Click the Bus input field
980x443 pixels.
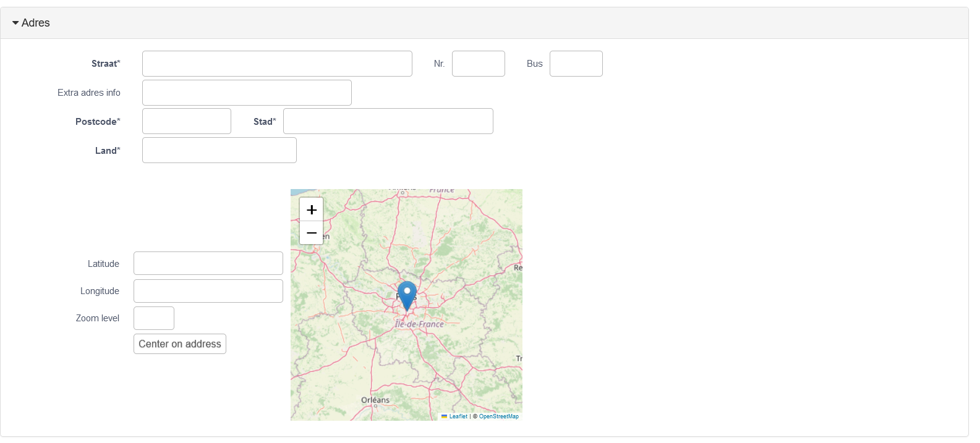576,64
